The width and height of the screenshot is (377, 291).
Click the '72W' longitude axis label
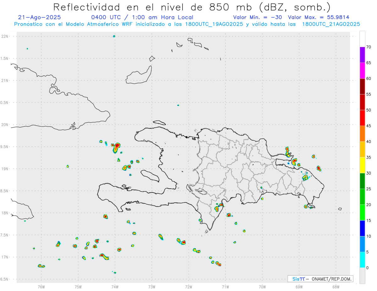click(x=188, y=287)
